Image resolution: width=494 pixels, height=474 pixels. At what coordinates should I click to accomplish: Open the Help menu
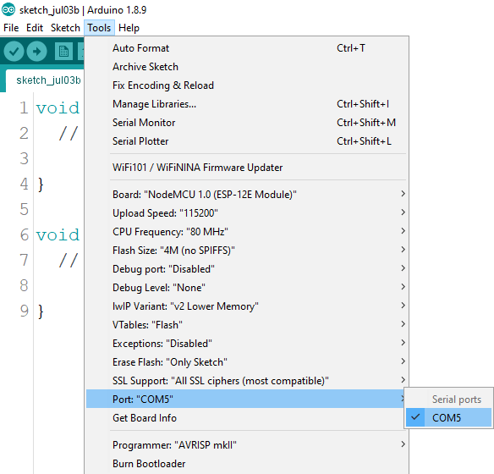tap(129, 28)
